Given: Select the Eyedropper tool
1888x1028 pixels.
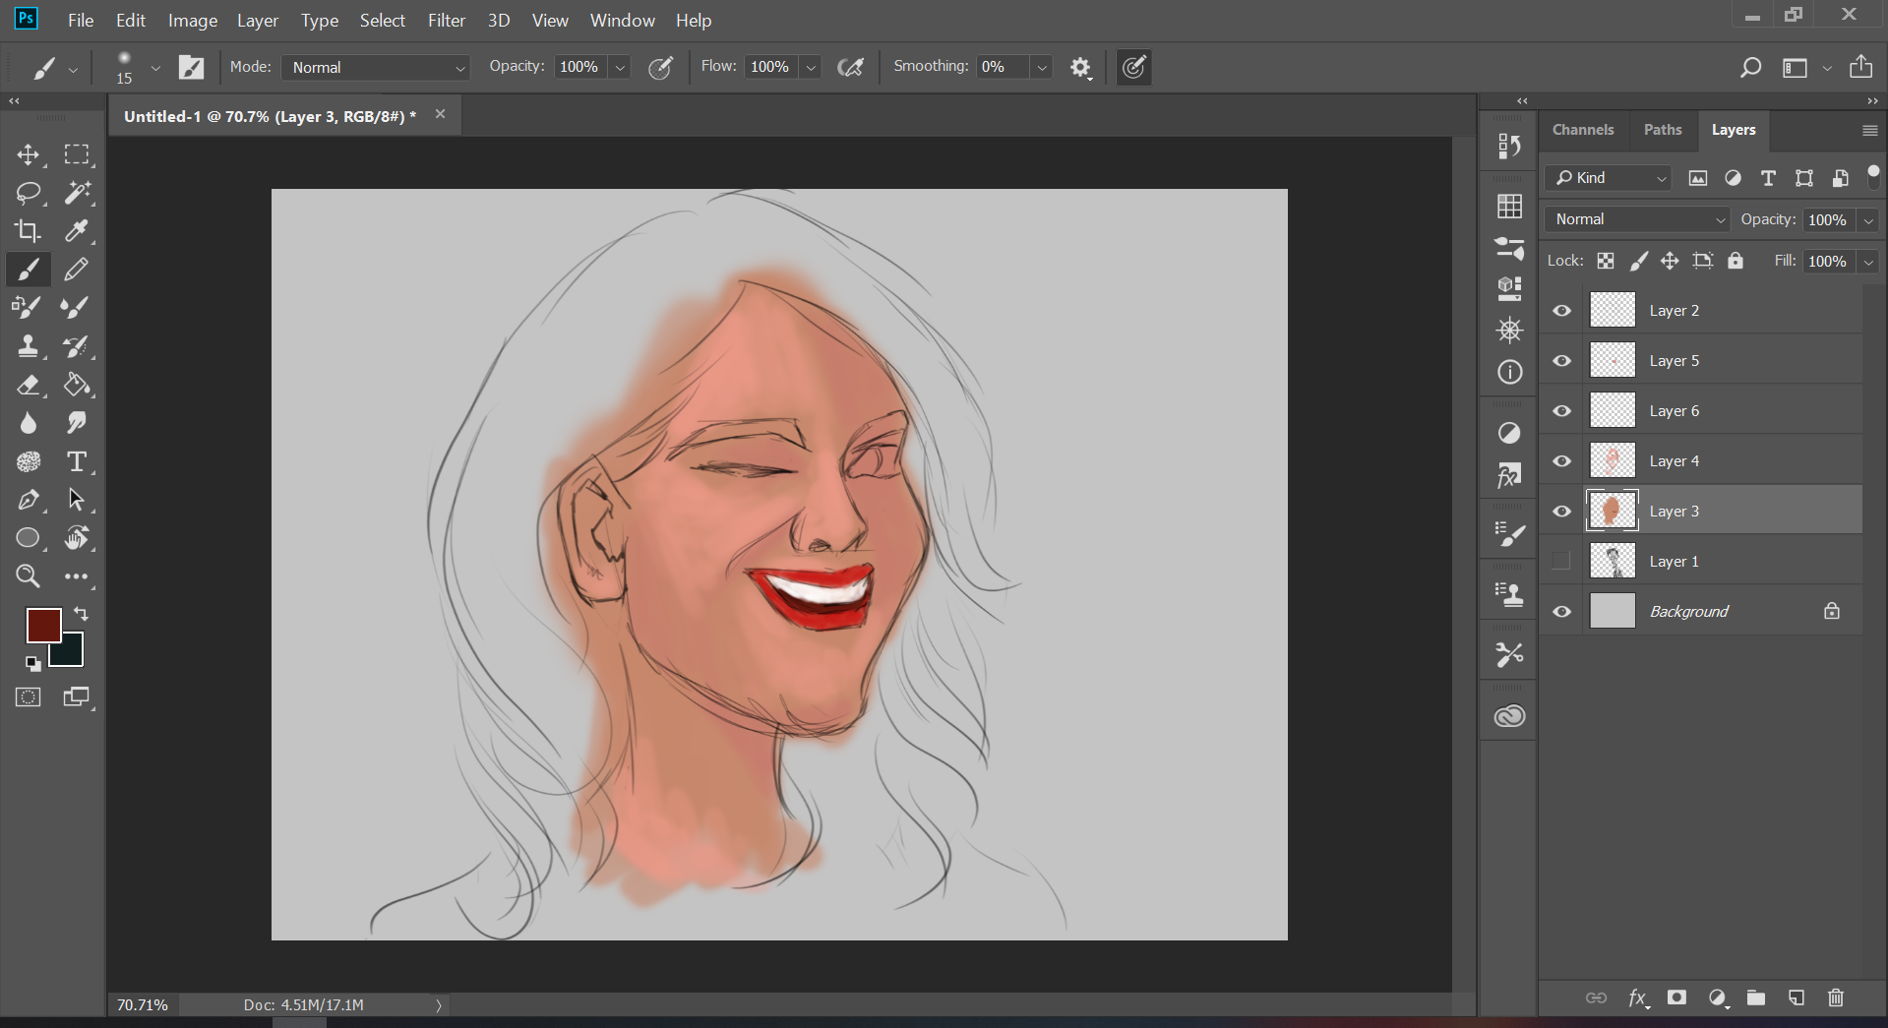Looking at the screenshot, I should 77,231.
